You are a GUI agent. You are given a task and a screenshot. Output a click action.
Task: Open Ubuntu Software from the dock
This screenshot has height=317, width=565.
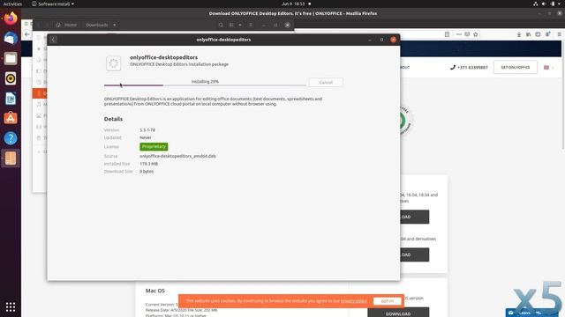click(11, 118)
